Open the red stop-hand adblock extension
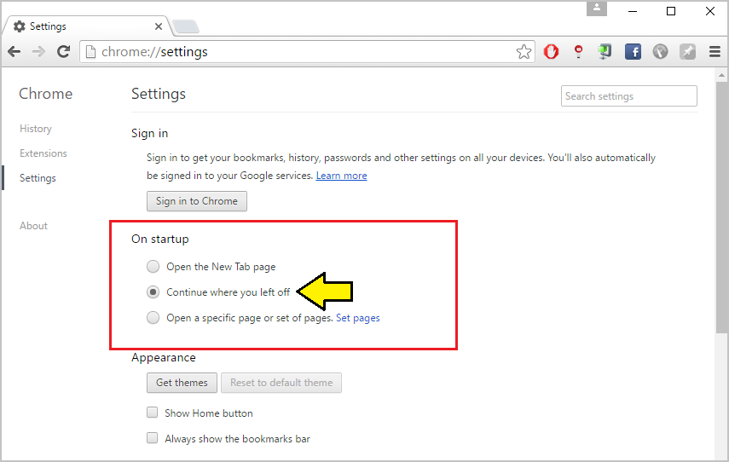The height and width of the screenshot is (462, 729). [551, 52]
